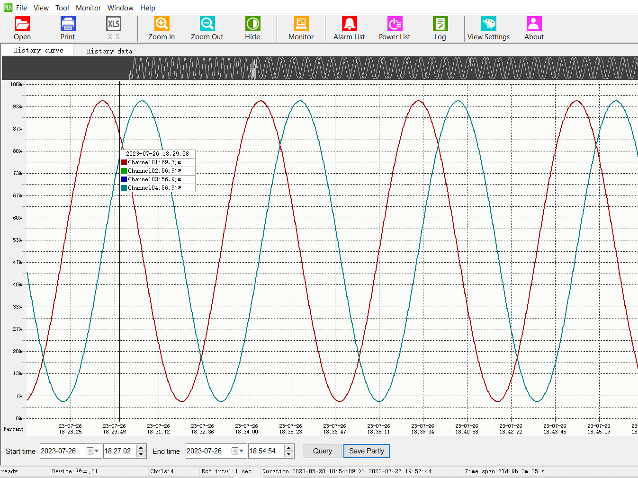Click the Open folder icon
This screenshot has width=638, height=478.
[x=22, y=24]
